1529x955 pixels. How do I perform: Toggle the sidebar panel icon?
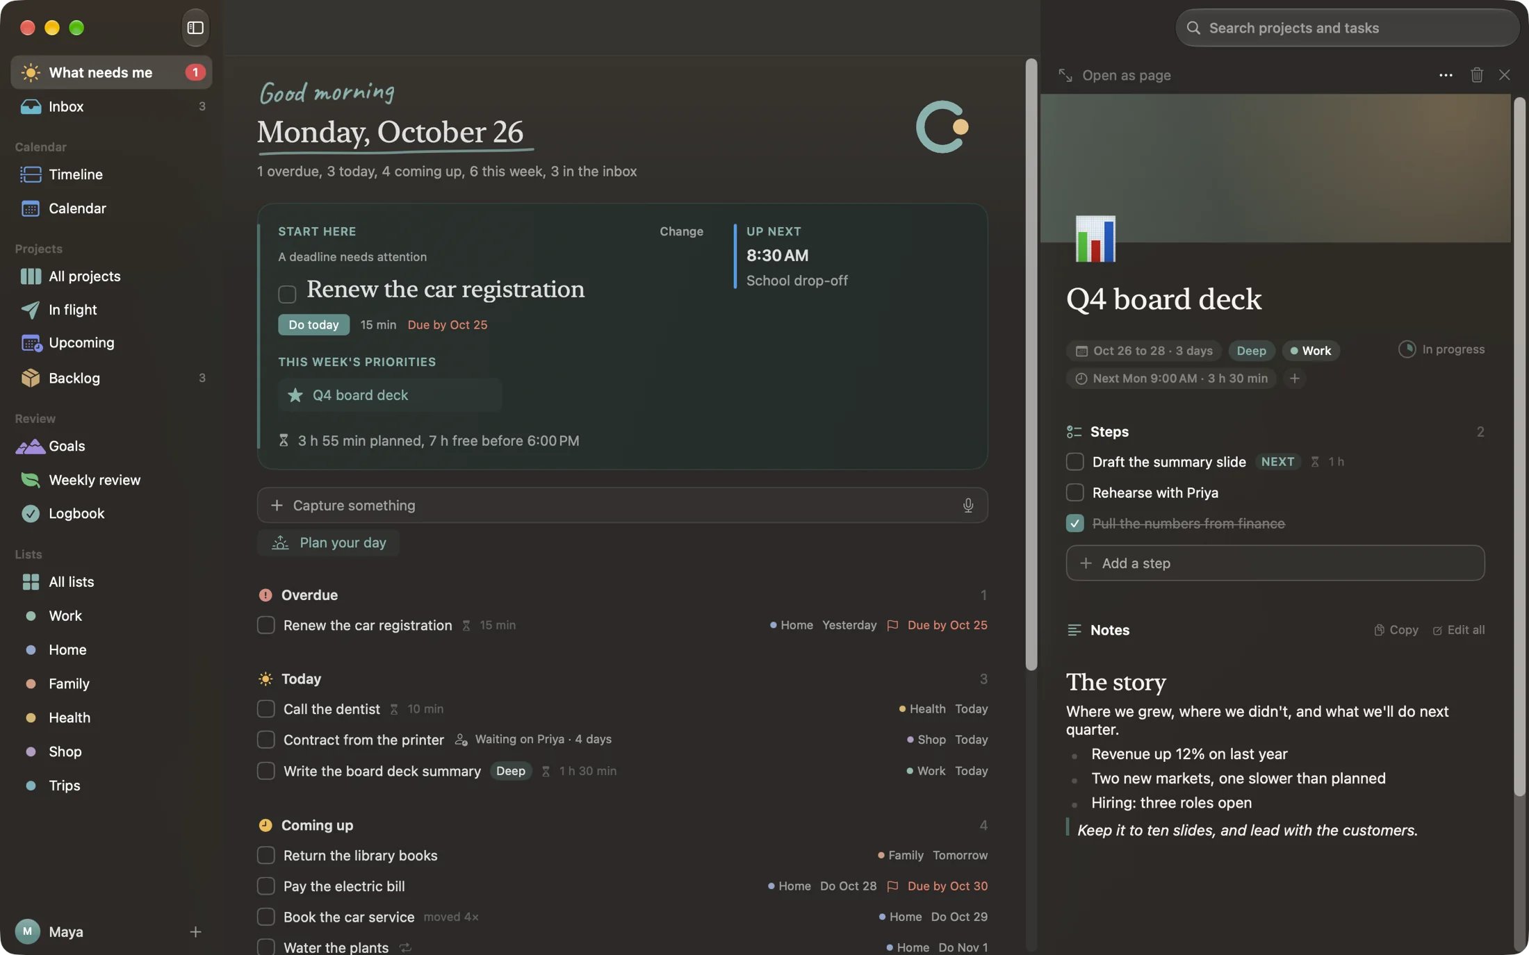195,28
